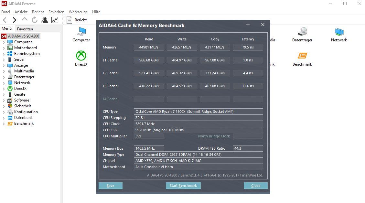Open the DirectX icon in the main pane
This screenshot has width=365, height=203.
(81, 56)
